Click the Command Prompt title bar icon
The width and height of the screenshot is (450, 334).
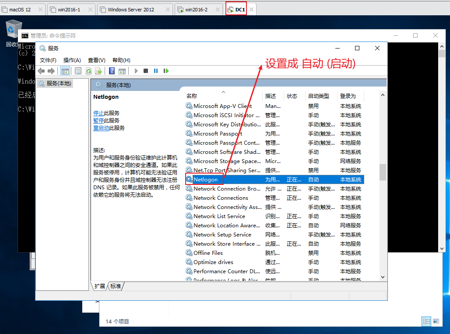(x=25, y=35)
